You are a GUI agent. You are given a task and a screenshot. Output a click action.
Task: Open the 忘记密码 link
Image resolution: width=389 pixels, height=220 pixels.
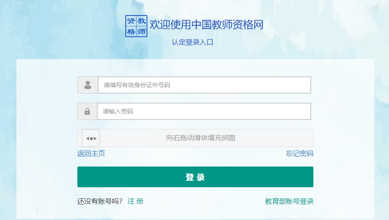tap(300, 154)
